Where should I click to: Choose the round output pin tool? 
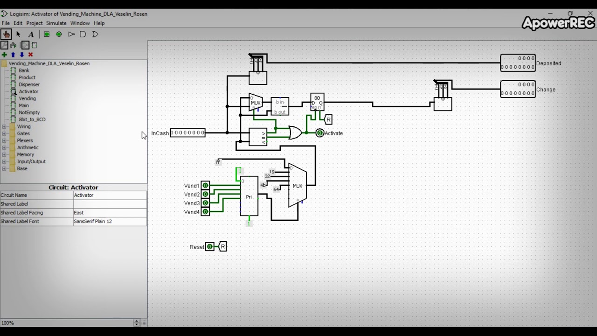(x=59, y=34)
